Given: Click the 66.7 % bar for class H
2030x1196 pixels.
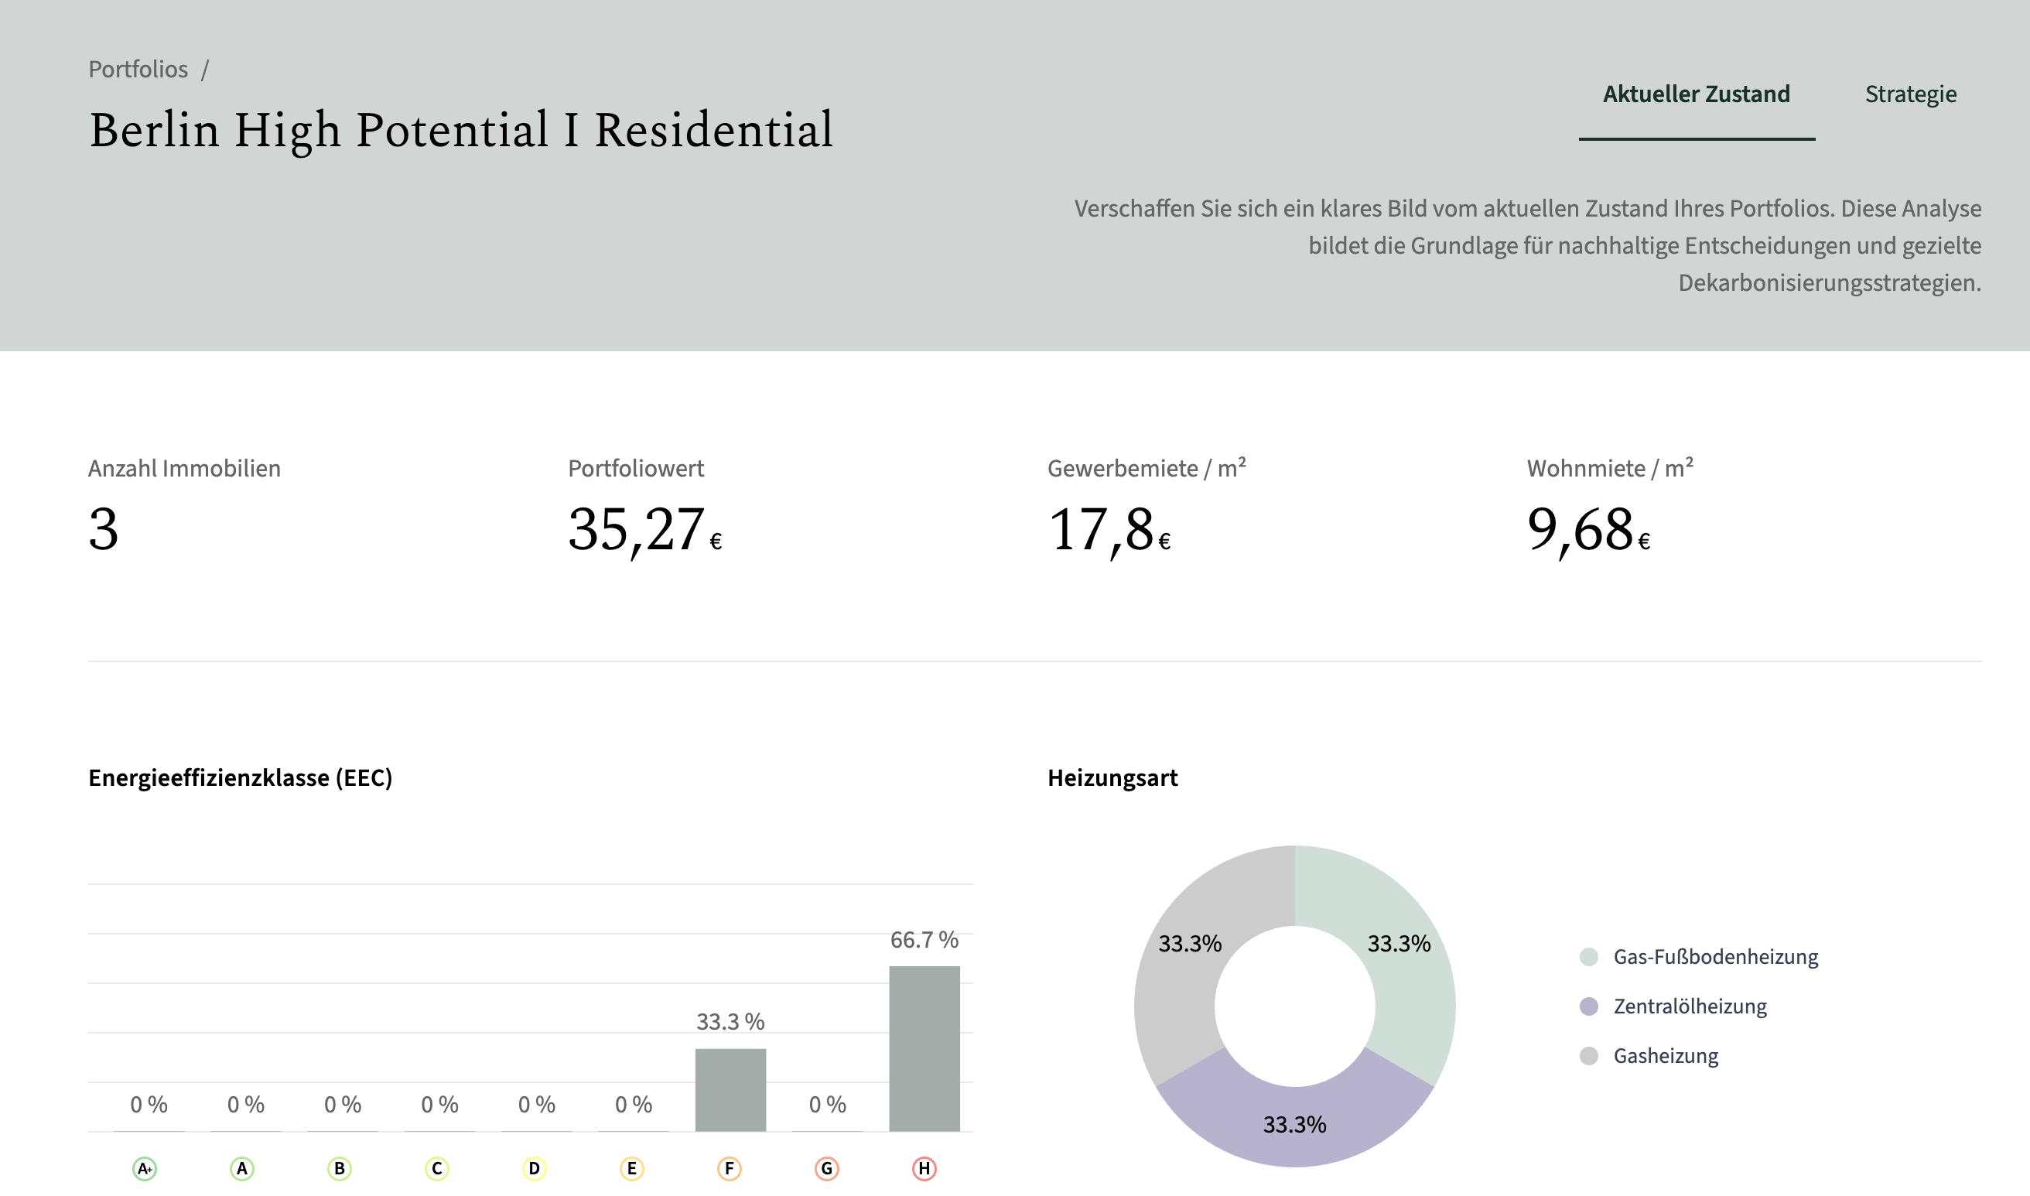Looking at the screenshot, I should 924,1048.
